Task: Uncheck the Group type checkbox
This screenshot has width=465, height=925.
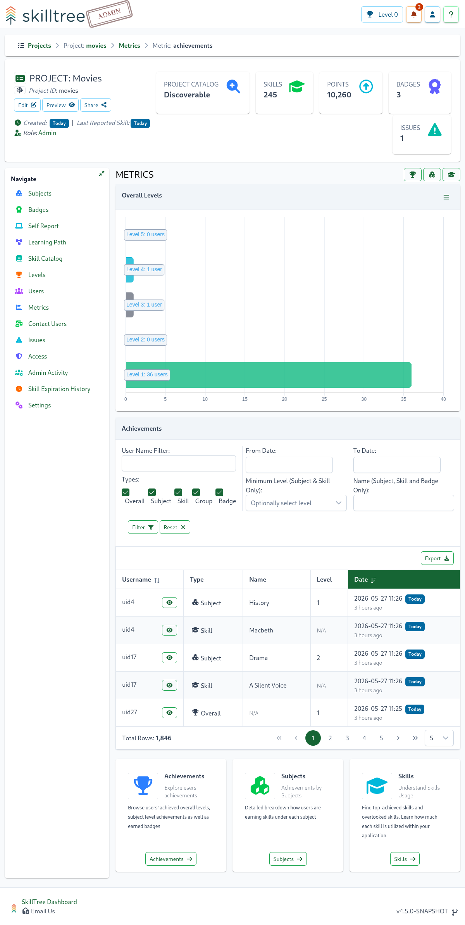Action: click(x=196, y=492)
